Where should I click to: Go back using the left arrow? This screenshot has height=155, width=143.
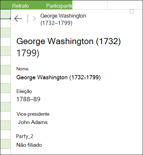[18, 19]
